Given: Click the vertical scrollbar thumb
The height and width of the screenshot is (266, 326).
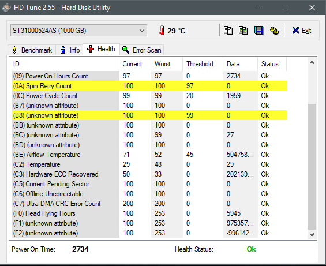Looking at the screenshot, I should coord(312,167).
